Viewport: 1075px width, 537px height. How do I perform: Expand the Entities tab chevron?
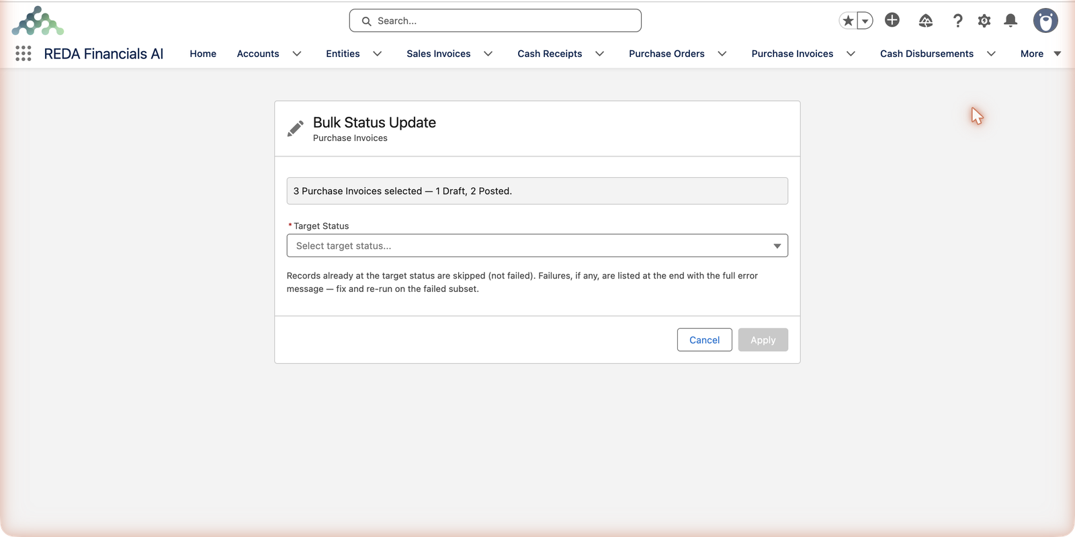point(378,54)
